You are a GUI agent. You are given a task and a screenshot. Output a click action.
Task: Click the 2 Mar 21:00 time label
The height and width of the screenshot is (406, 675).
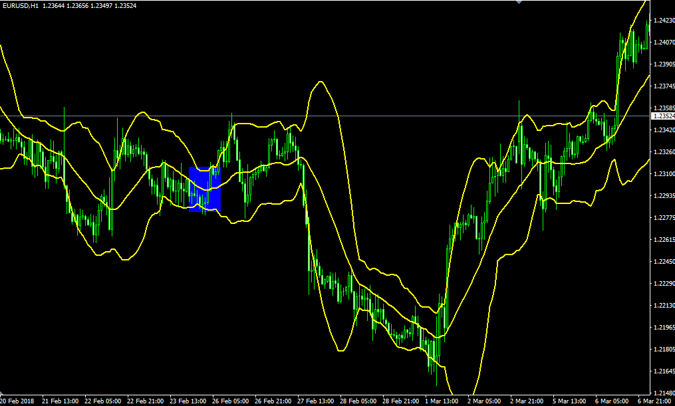click(x=529, y=401)
